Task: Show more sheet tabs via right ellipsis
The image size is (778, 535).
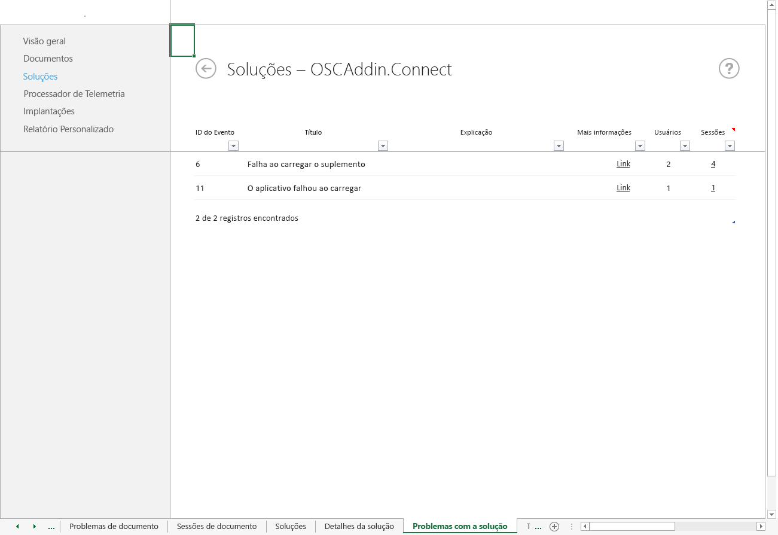Action: 538,527
